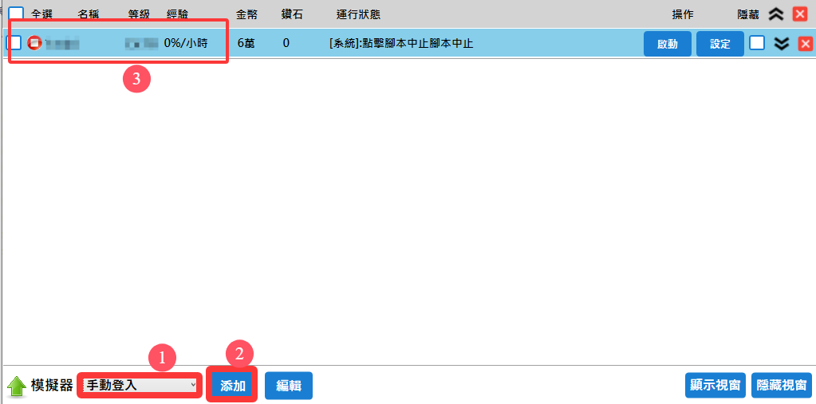Open the 手動登入 emulator dropdown
816x404 pixels.
click(x=140, y=386)
